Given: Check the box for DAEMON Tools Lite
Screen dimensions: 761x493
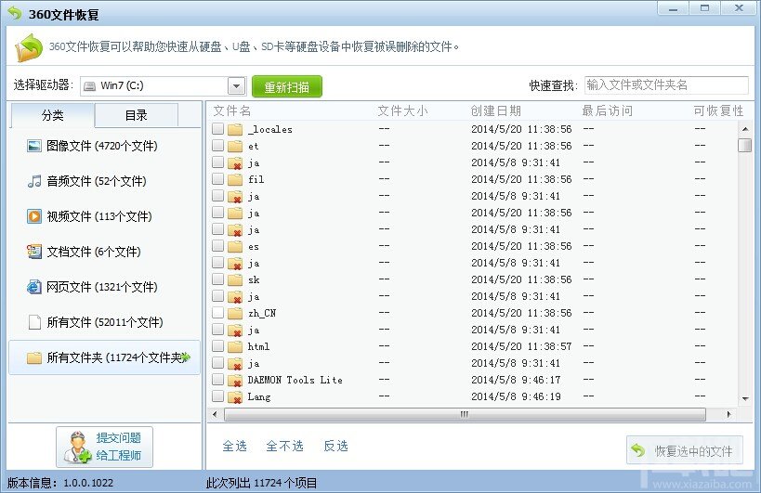Looking at the screenshot, I should coord(218,380).
